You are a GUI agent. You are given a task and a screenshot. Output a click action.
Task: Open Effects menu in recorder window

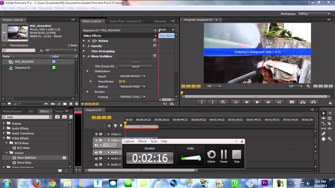click(142, 141)
